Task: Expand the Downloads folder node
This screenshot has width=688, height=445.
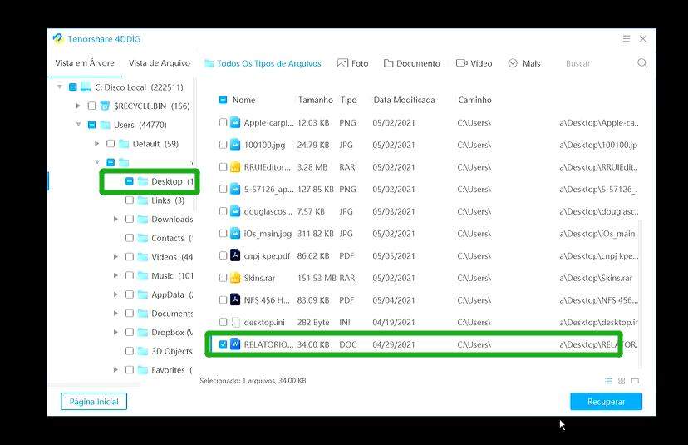Action: (115, 219)
